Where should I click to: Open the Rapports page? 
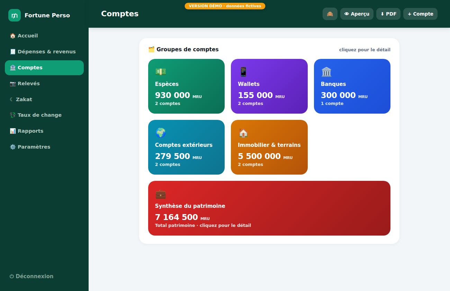(44, 131)
